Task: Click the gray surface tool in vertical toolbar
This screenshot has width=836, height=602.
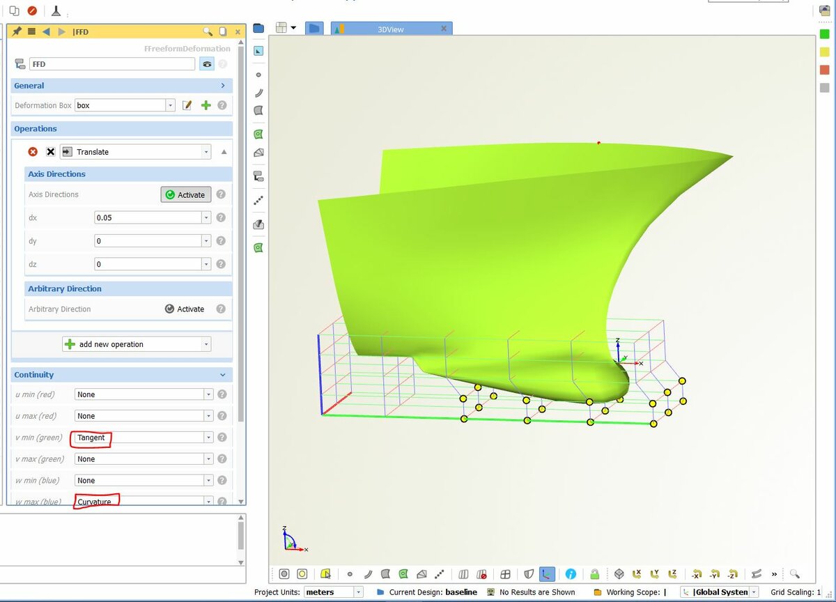Action: [258, 111]
